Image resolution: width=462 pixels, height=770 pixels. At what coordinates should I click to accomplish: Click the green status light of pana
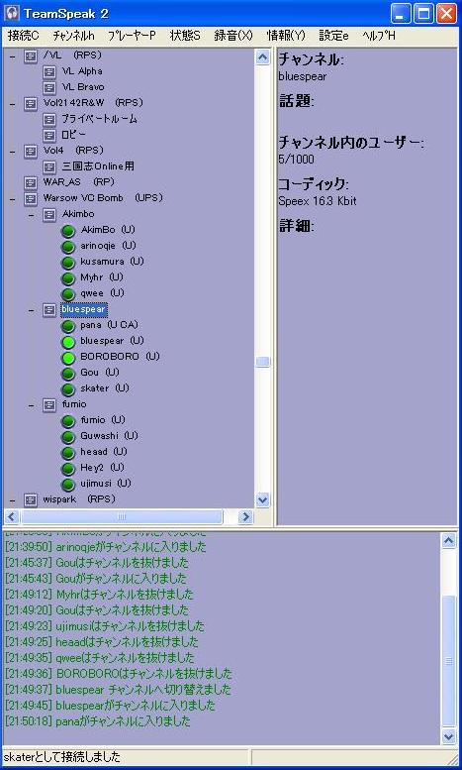67,326
